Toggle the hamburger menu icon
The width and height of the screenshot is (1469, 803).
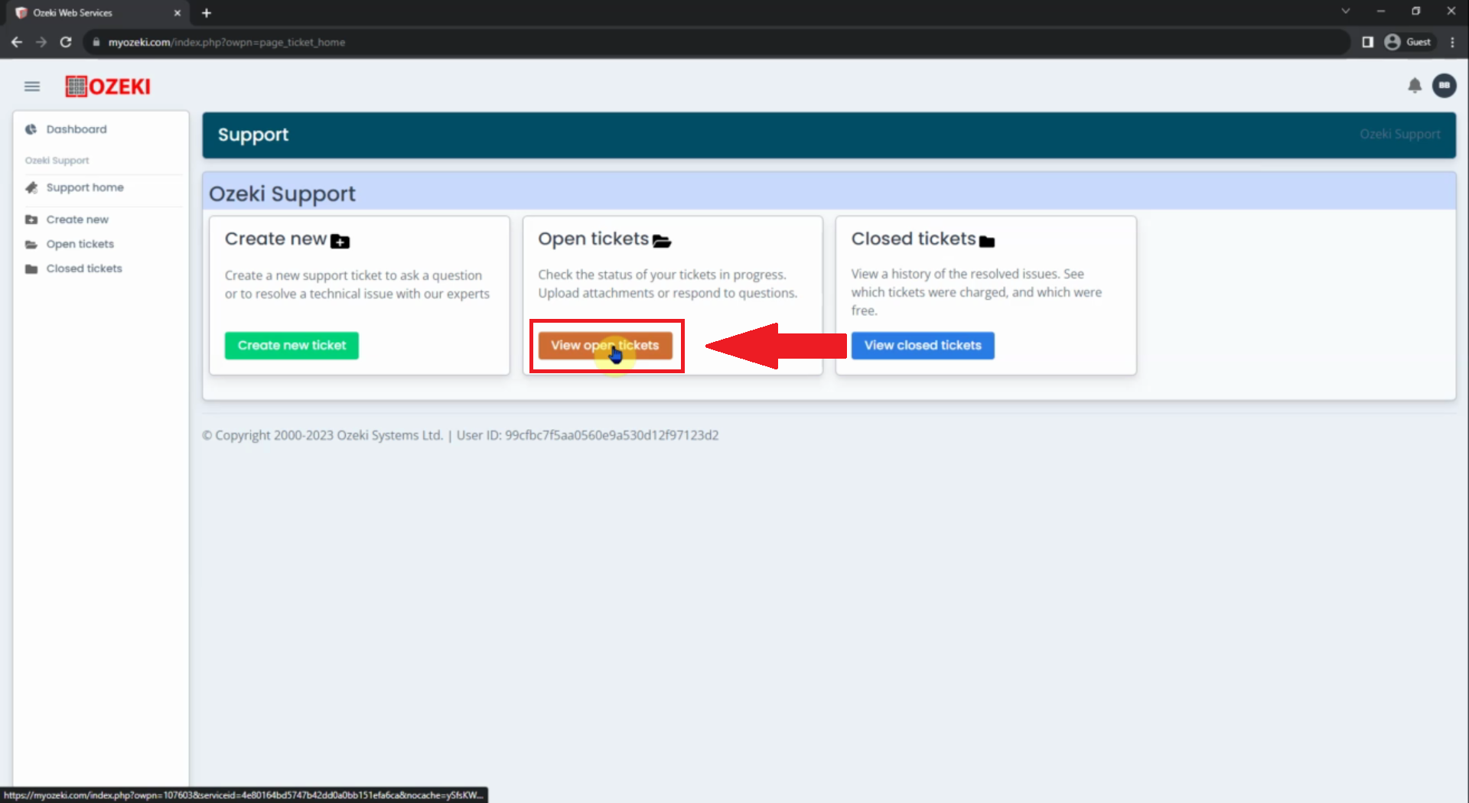(x=32, y=86)
